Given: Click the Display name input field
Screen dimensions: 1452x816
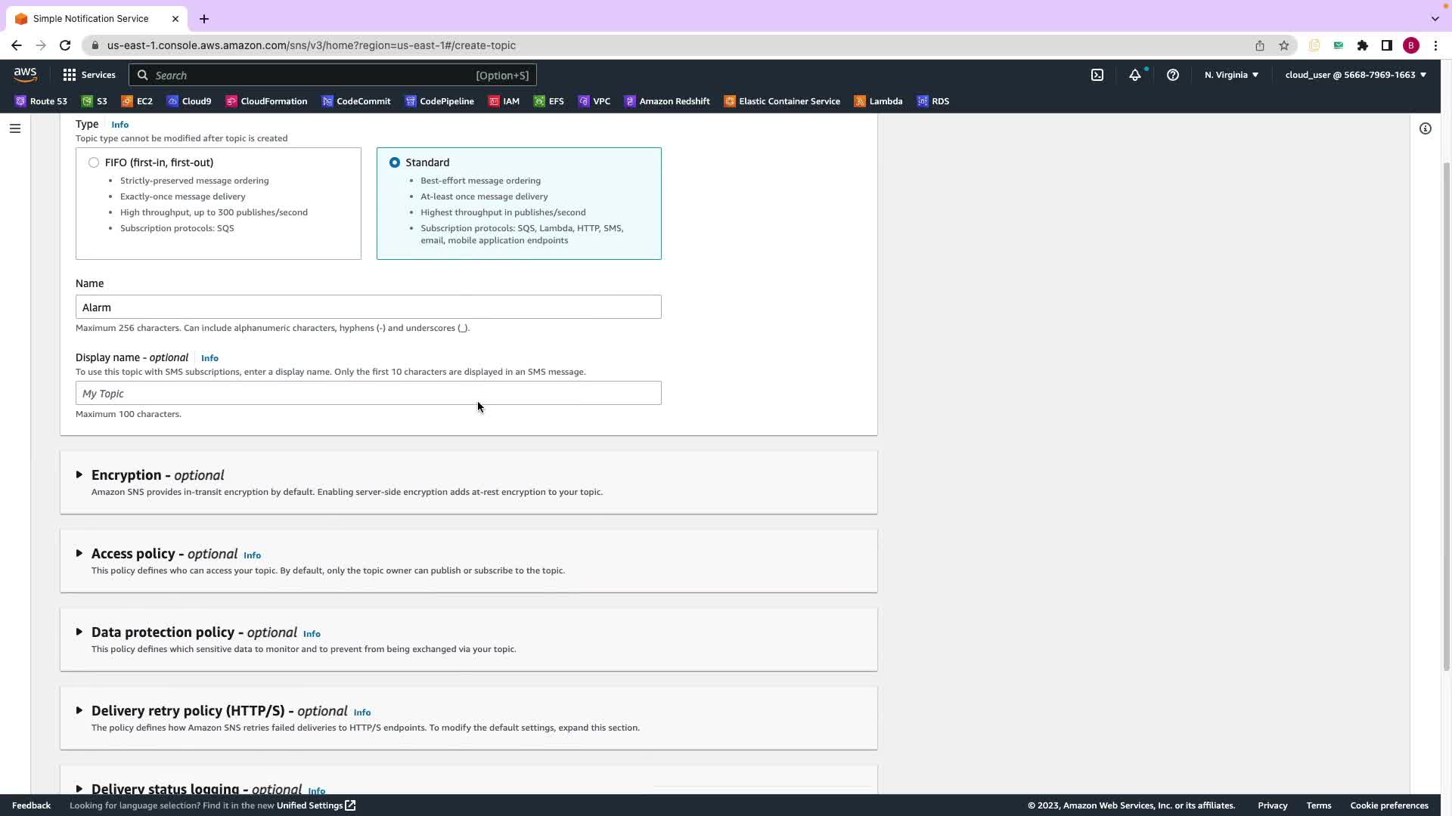Looking at the screenshot, I should pyautogui.click(x=368, y=393).
